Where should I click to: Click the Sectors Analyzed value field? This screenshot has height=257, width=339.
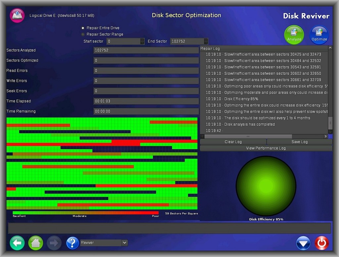pos(146,50)
